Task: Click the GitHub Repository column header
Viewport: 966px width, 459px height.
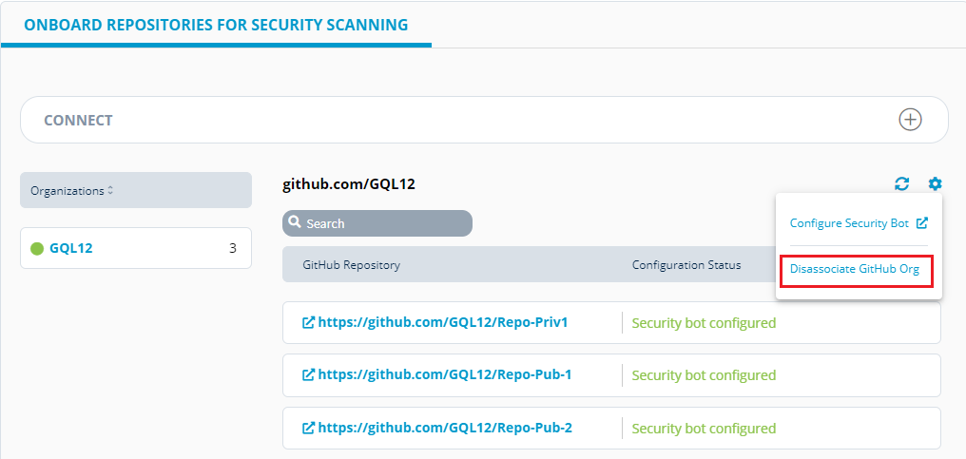Action: pos(351,265)
